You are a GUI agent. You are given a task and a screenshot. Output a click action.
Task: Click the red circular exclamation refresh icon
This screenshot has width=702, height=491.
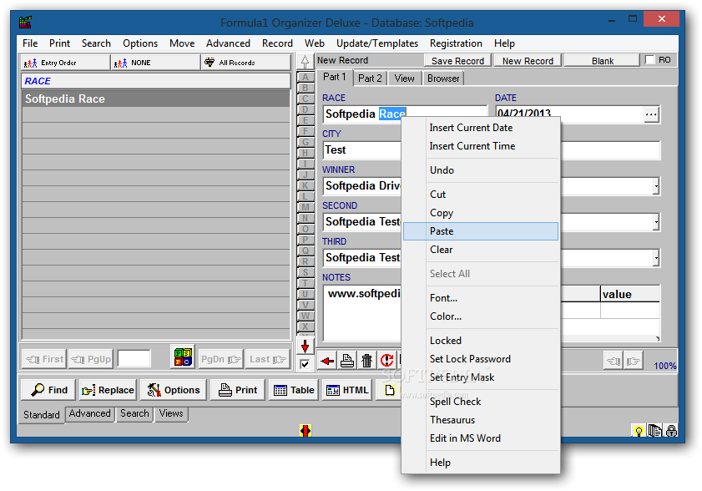pyautogui.click(x=386, y=360)
